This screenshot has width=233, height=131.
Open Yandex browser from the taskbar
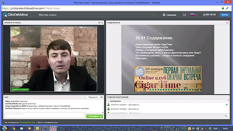53,128
